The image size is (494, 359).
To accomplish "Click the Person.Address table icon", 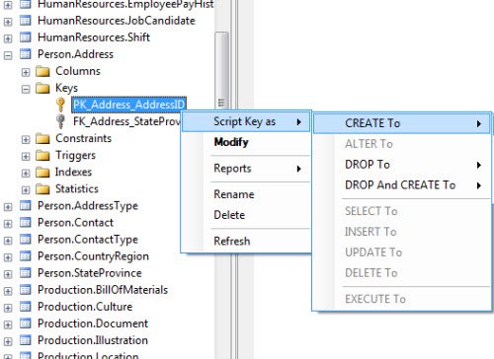I will click(26, 54).
